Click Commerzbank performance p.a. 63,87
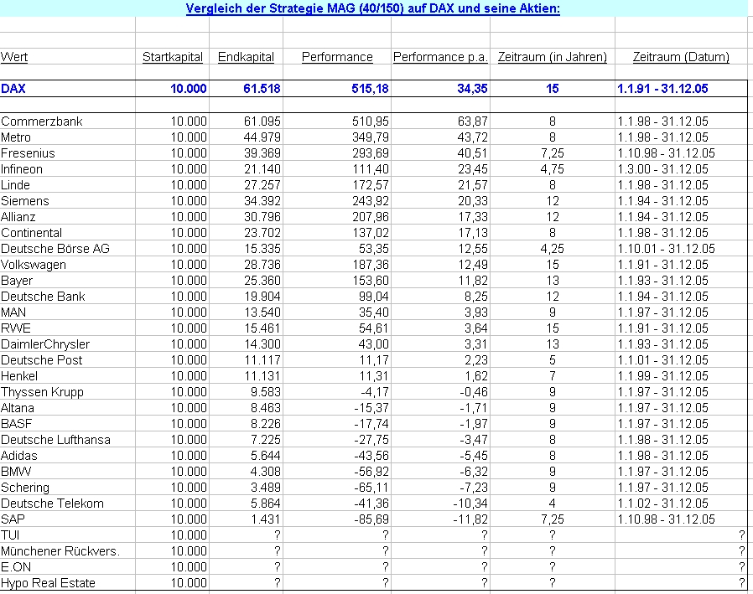The width and height of the screenshot is (753, 594). [x=472, y=121]
